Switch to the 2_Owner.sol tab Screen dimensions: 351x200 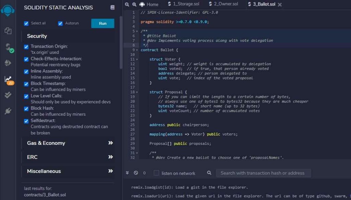(x=223, y=4)
